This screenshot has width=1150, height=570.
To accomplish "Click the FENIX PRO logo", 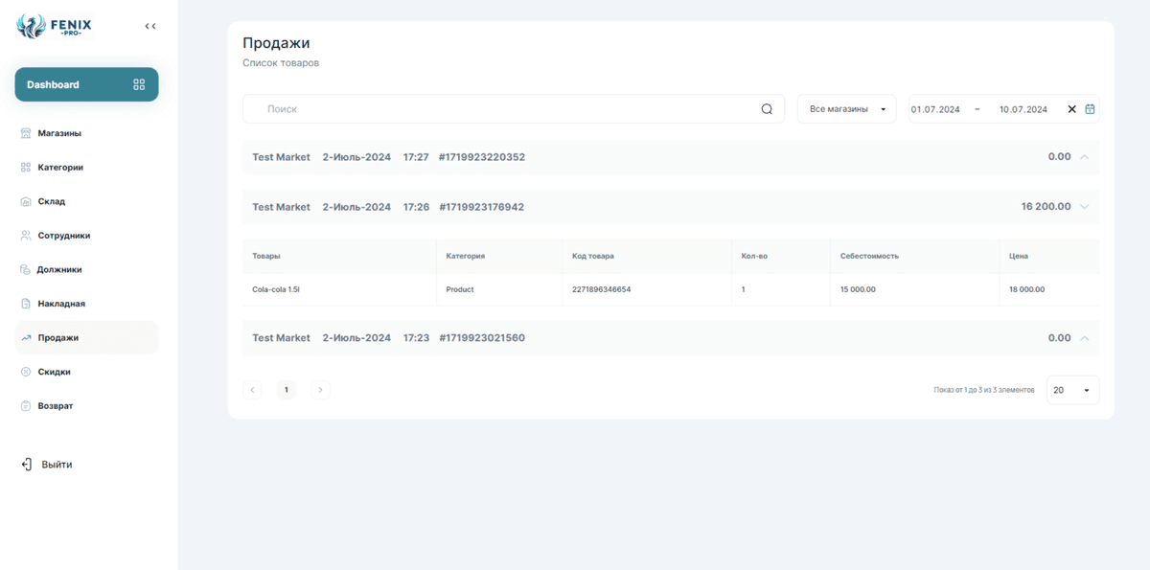I will [55, 26].
